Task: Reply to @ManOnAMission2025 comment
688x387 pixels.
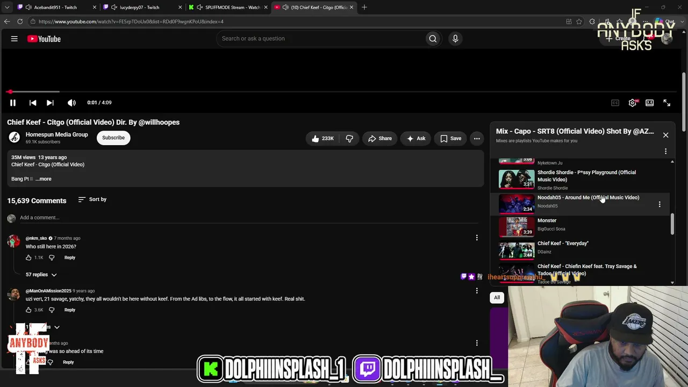Action: click(70, 310)
